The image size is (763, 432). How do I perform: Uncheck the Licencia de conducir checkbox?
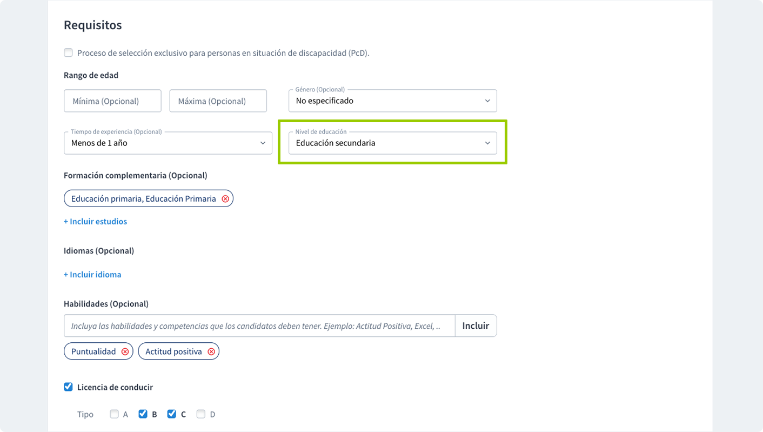click(x=68, y=387)
